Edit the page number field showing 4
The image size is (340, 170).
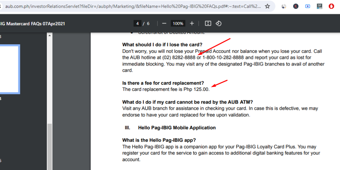click(137, 23)
